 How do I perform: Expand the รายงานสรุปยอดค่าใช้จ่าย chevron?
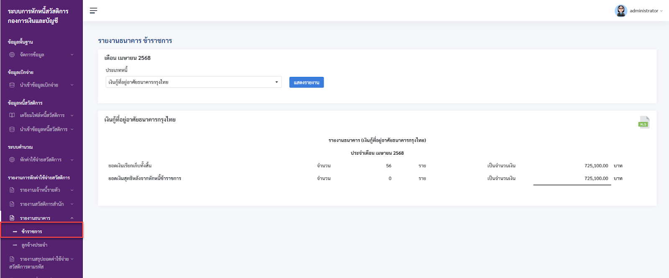click(x=72, y=259)
